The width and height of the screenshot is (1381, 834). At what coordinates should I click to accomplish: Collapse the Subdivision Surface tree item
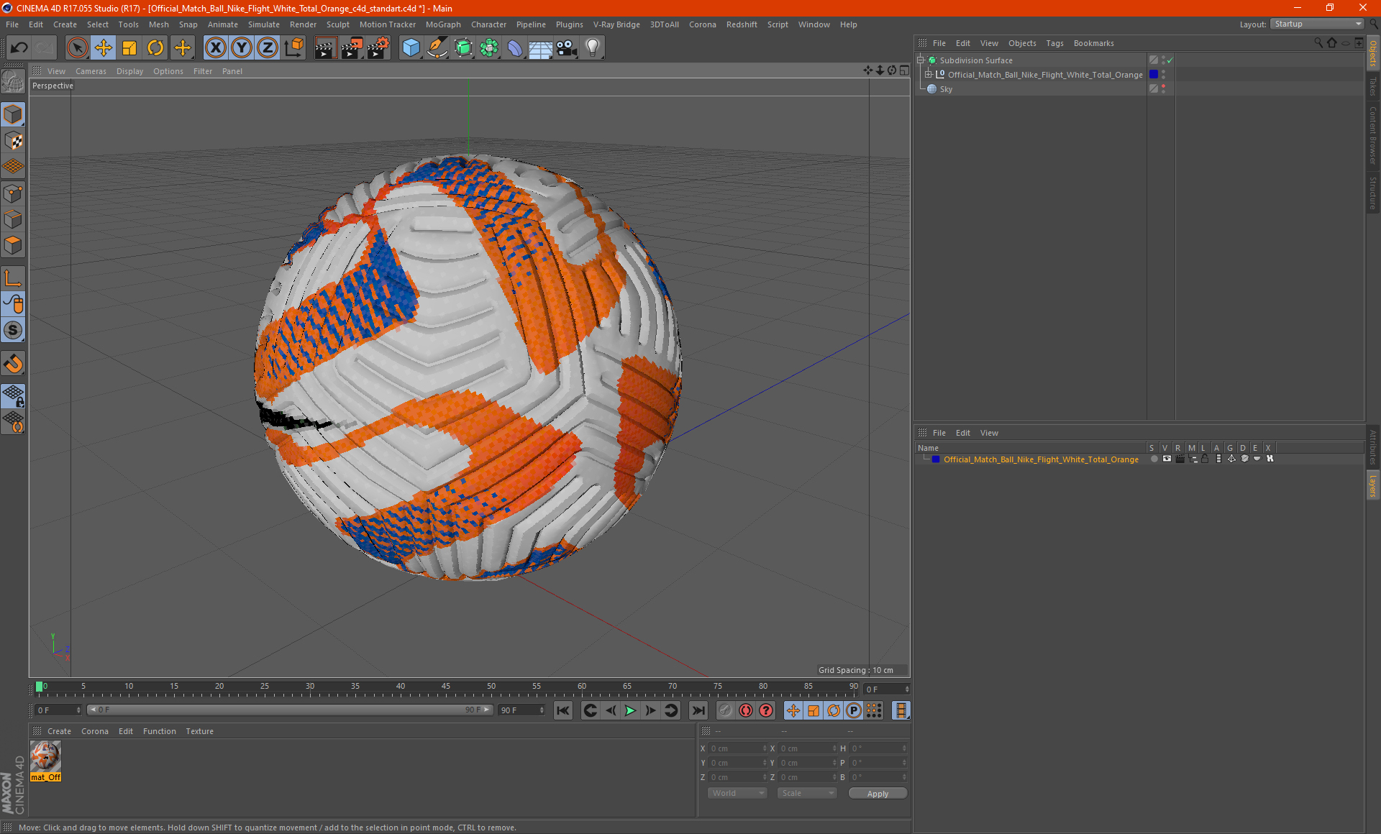pos(920,60)
